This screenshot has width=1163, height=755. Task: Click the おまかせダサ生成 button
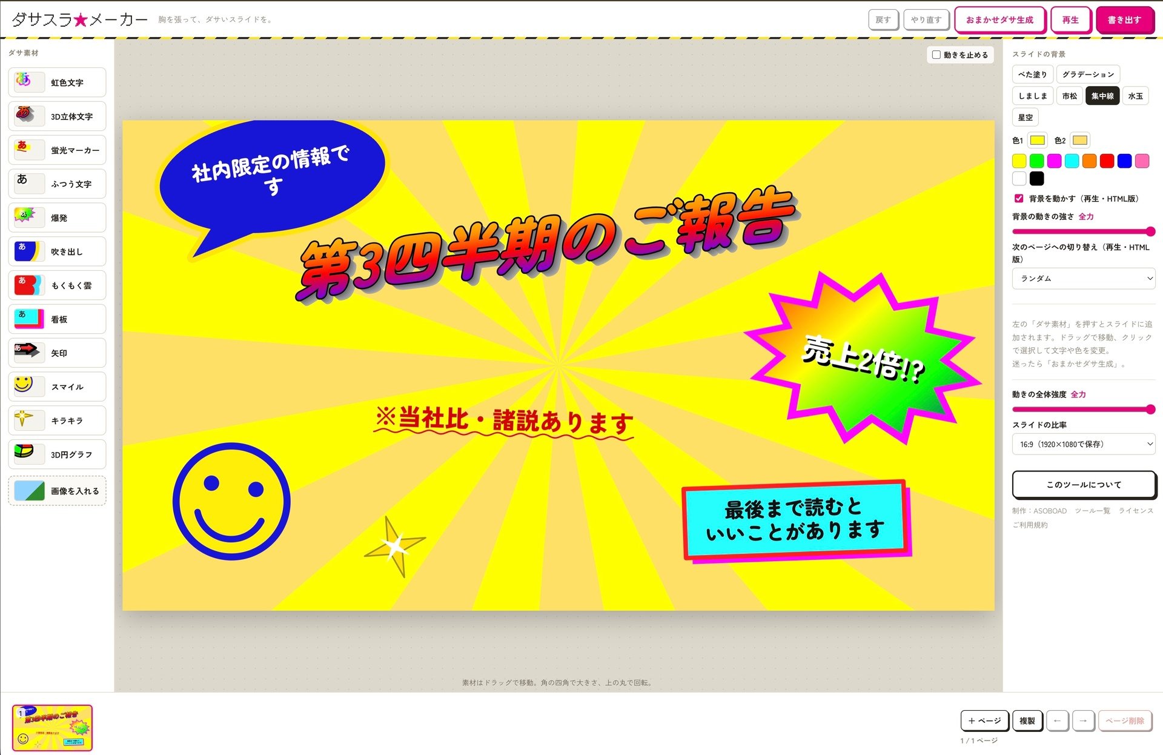[x=999, y=20]
